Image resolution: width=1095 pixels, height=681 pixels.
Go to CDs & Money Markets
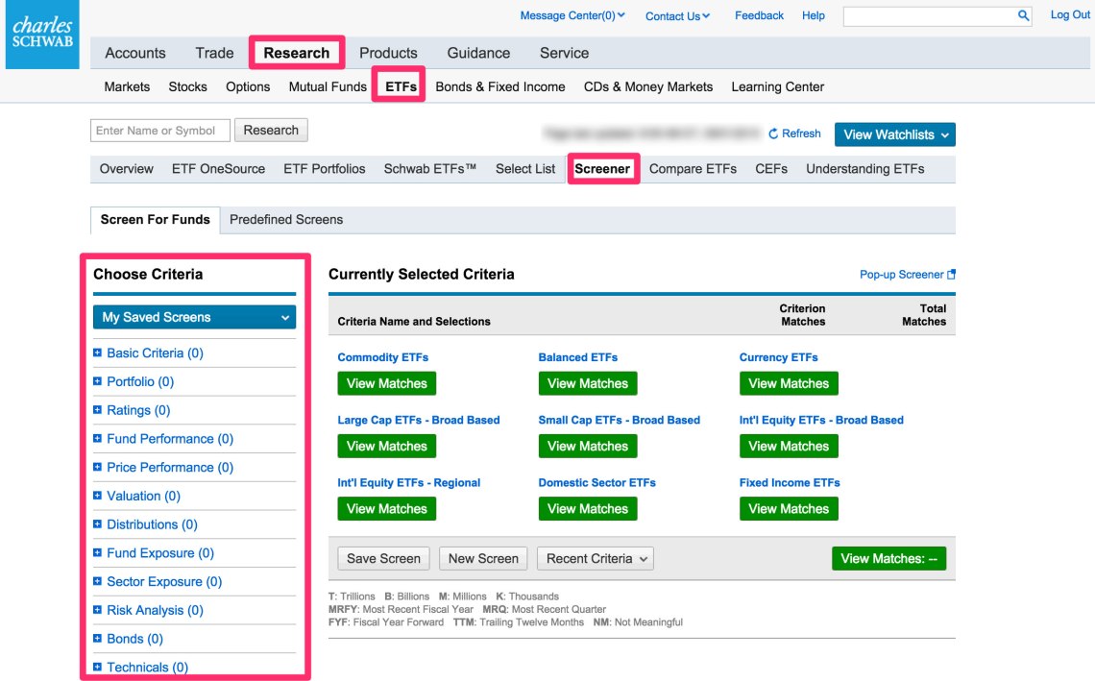648,86
